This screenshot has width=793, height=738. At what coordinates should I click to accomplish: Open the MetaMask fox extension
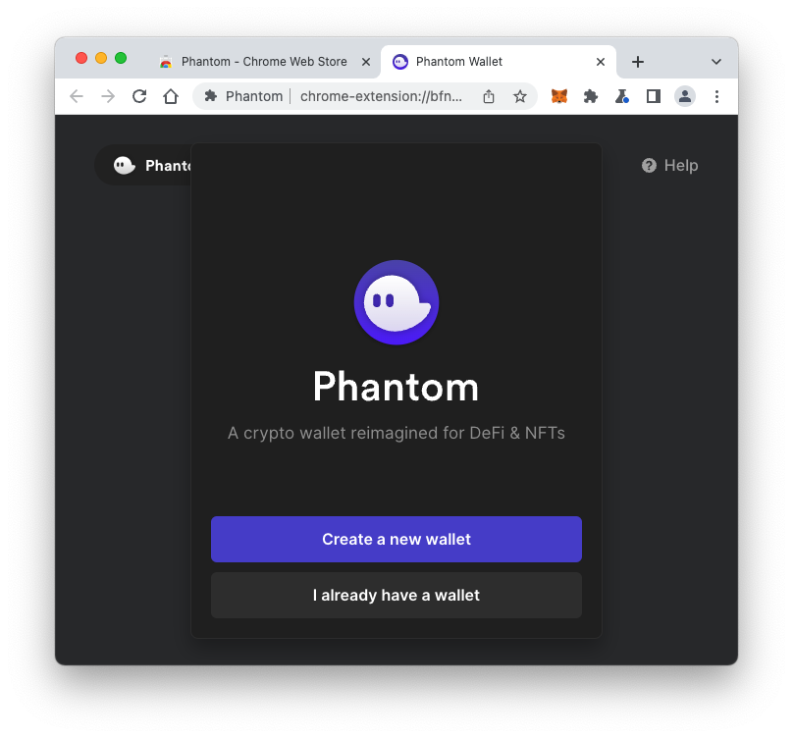(558, 96)
